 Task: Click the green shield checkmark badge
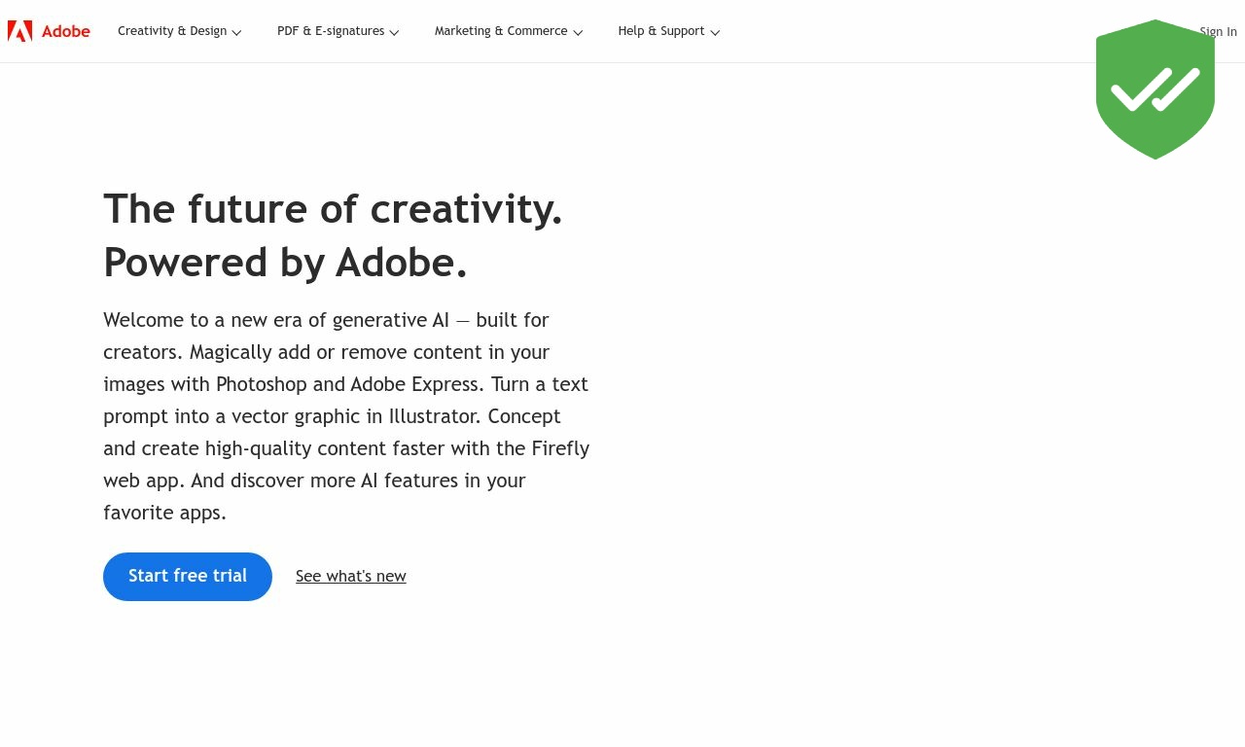tap(1156, 89)
